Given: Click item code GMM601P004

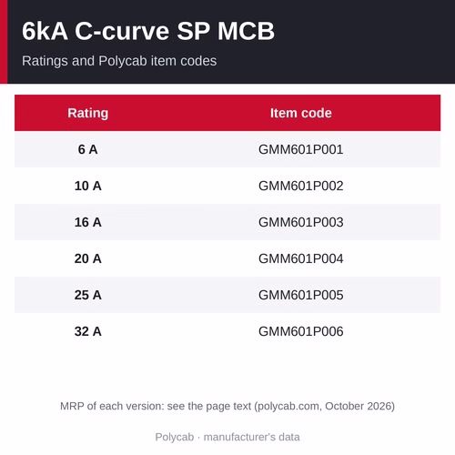Looking at the screenshot, I should click(x=301, y=258).
